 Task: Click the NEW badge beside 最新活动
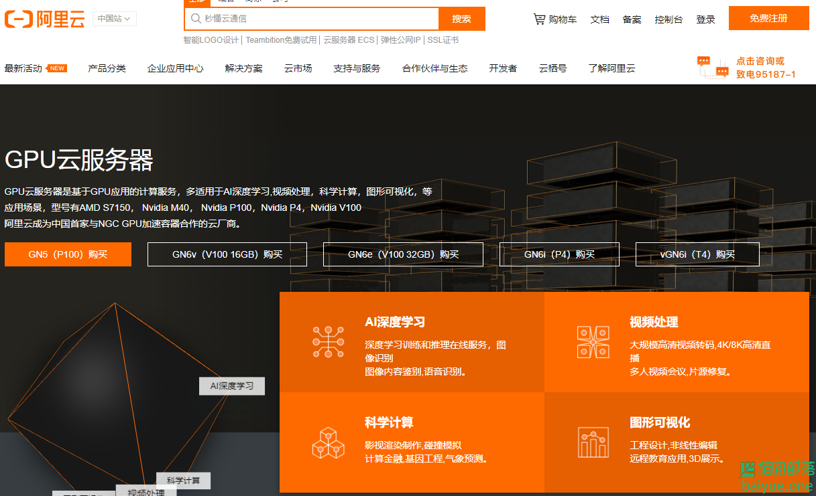click(x=57, y=68)
